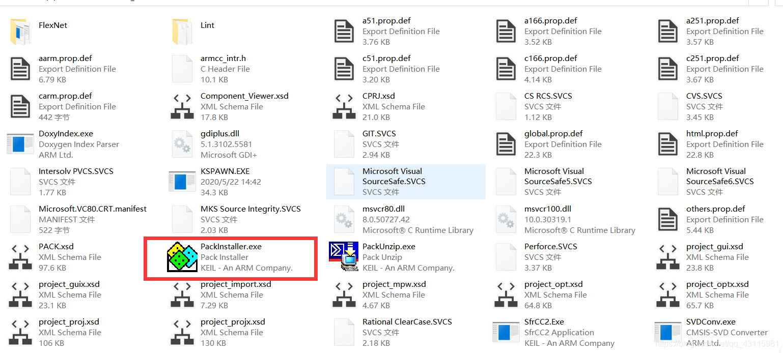Click the CS RCS.SVCS file name
The height and width of the screenshot is (353, 783).
(548, 96)
